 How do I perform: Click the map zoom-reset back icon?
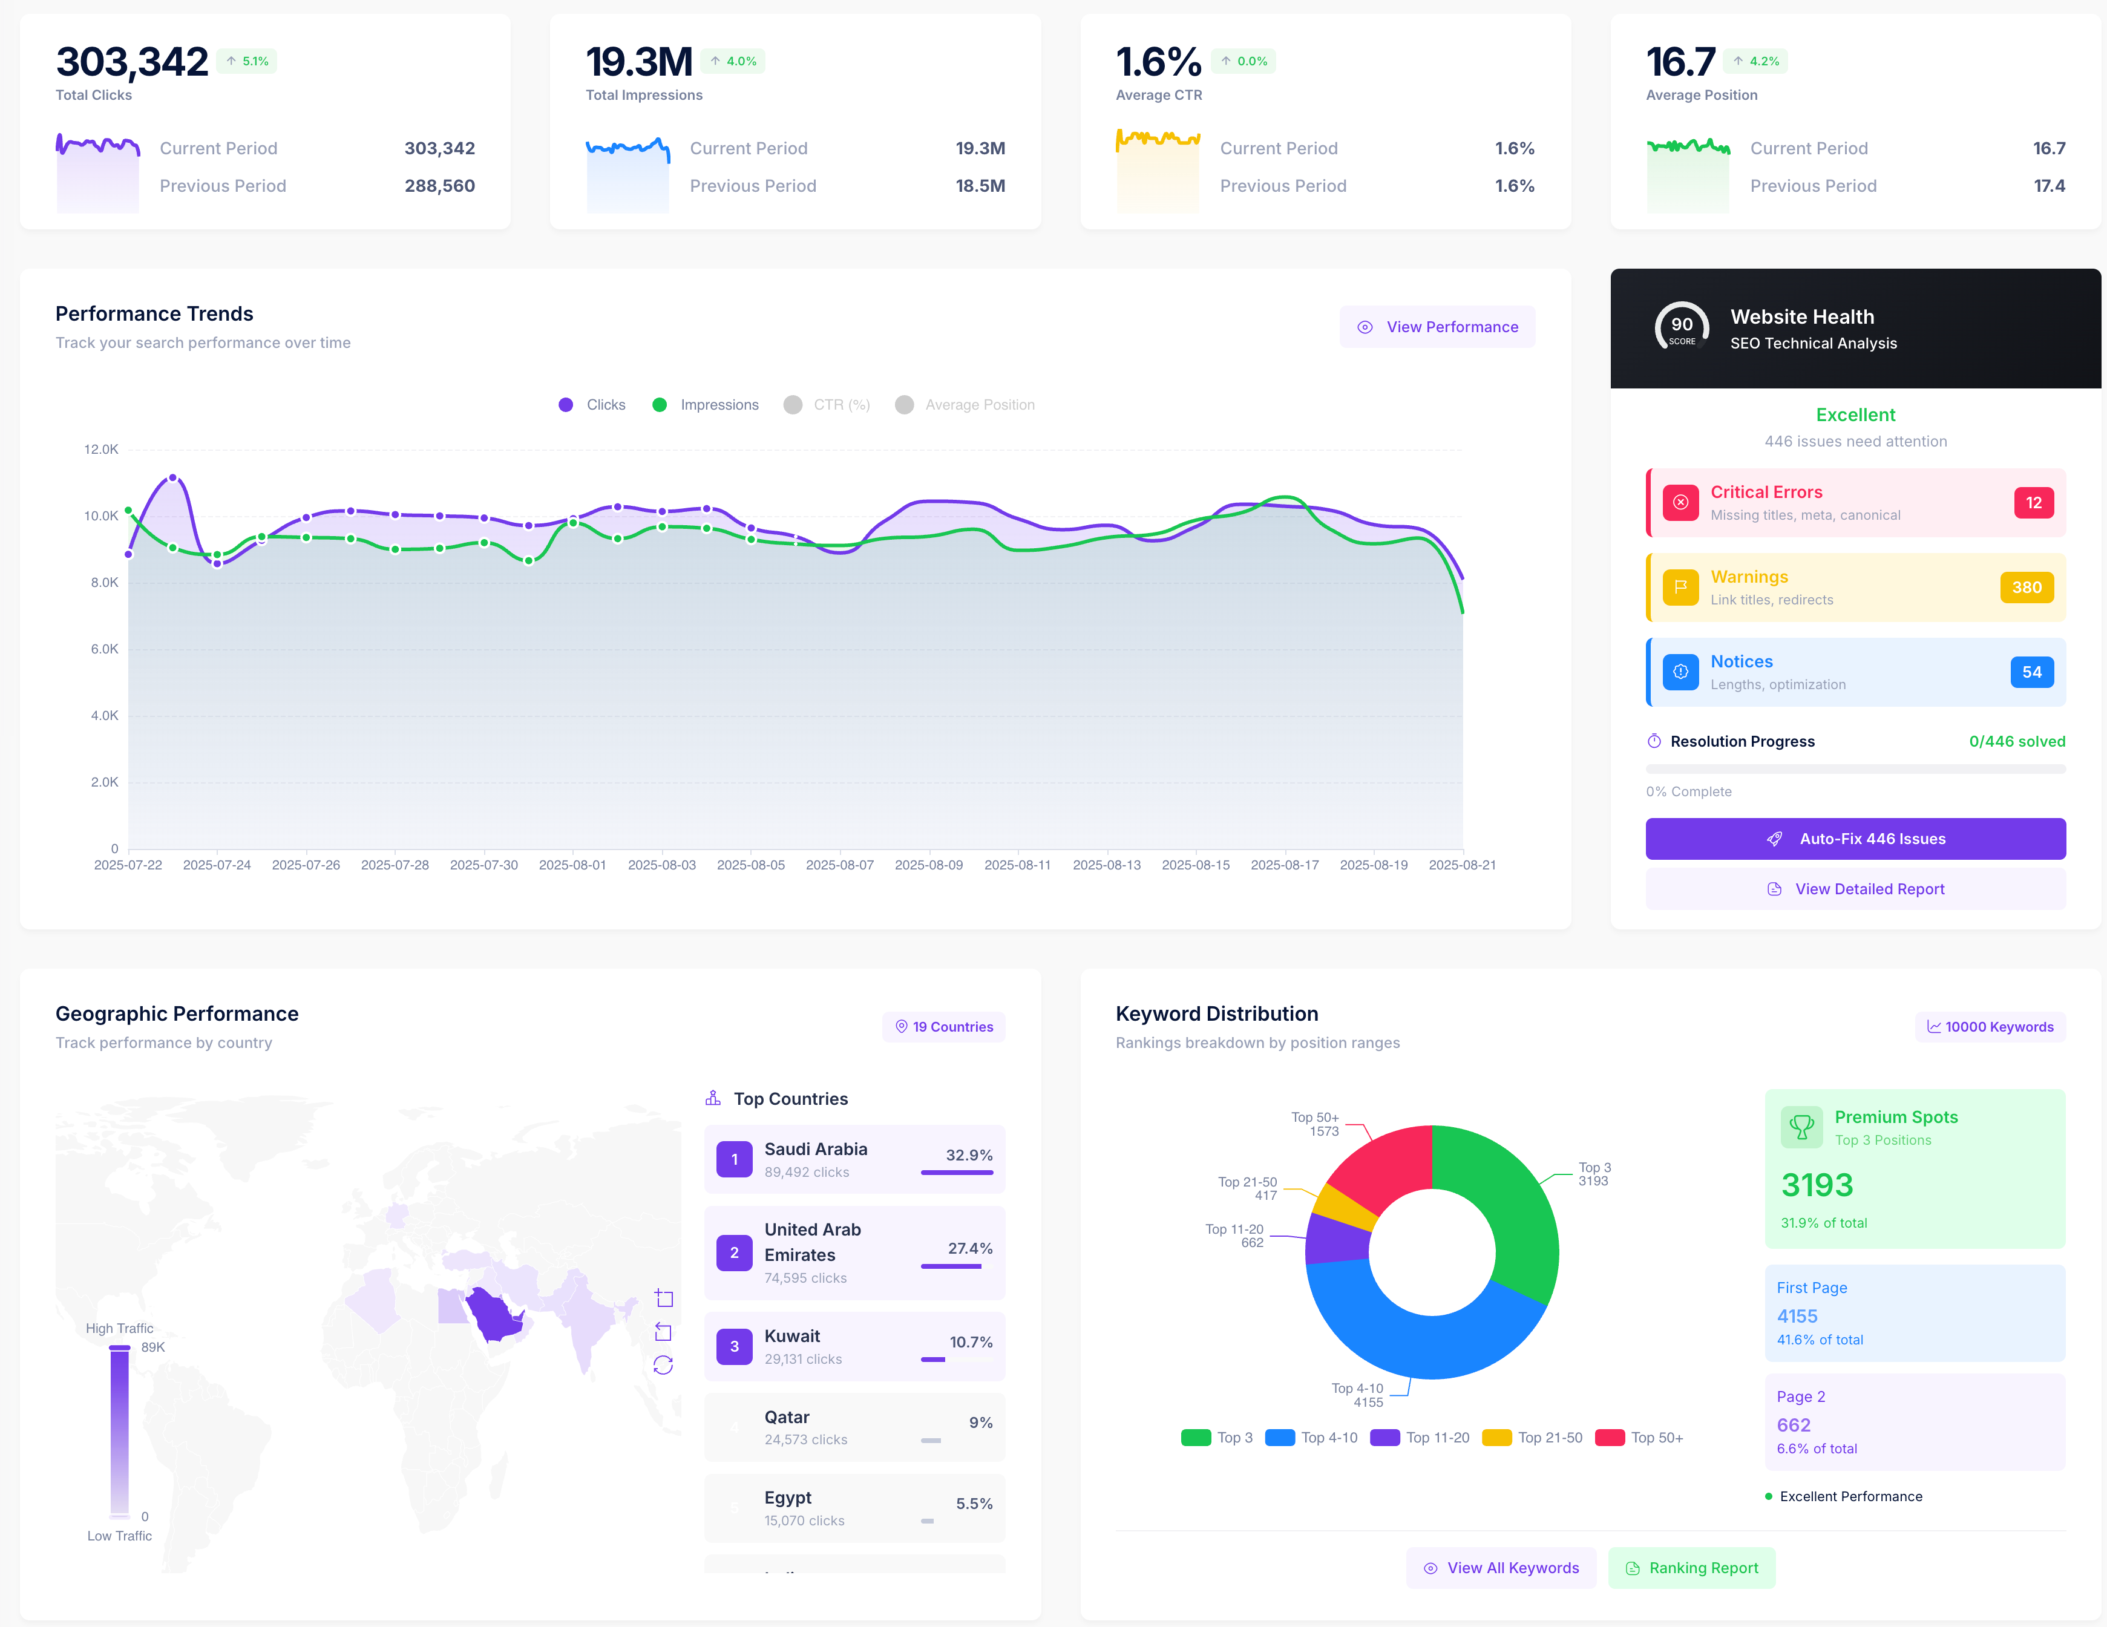click(664, 1332)
